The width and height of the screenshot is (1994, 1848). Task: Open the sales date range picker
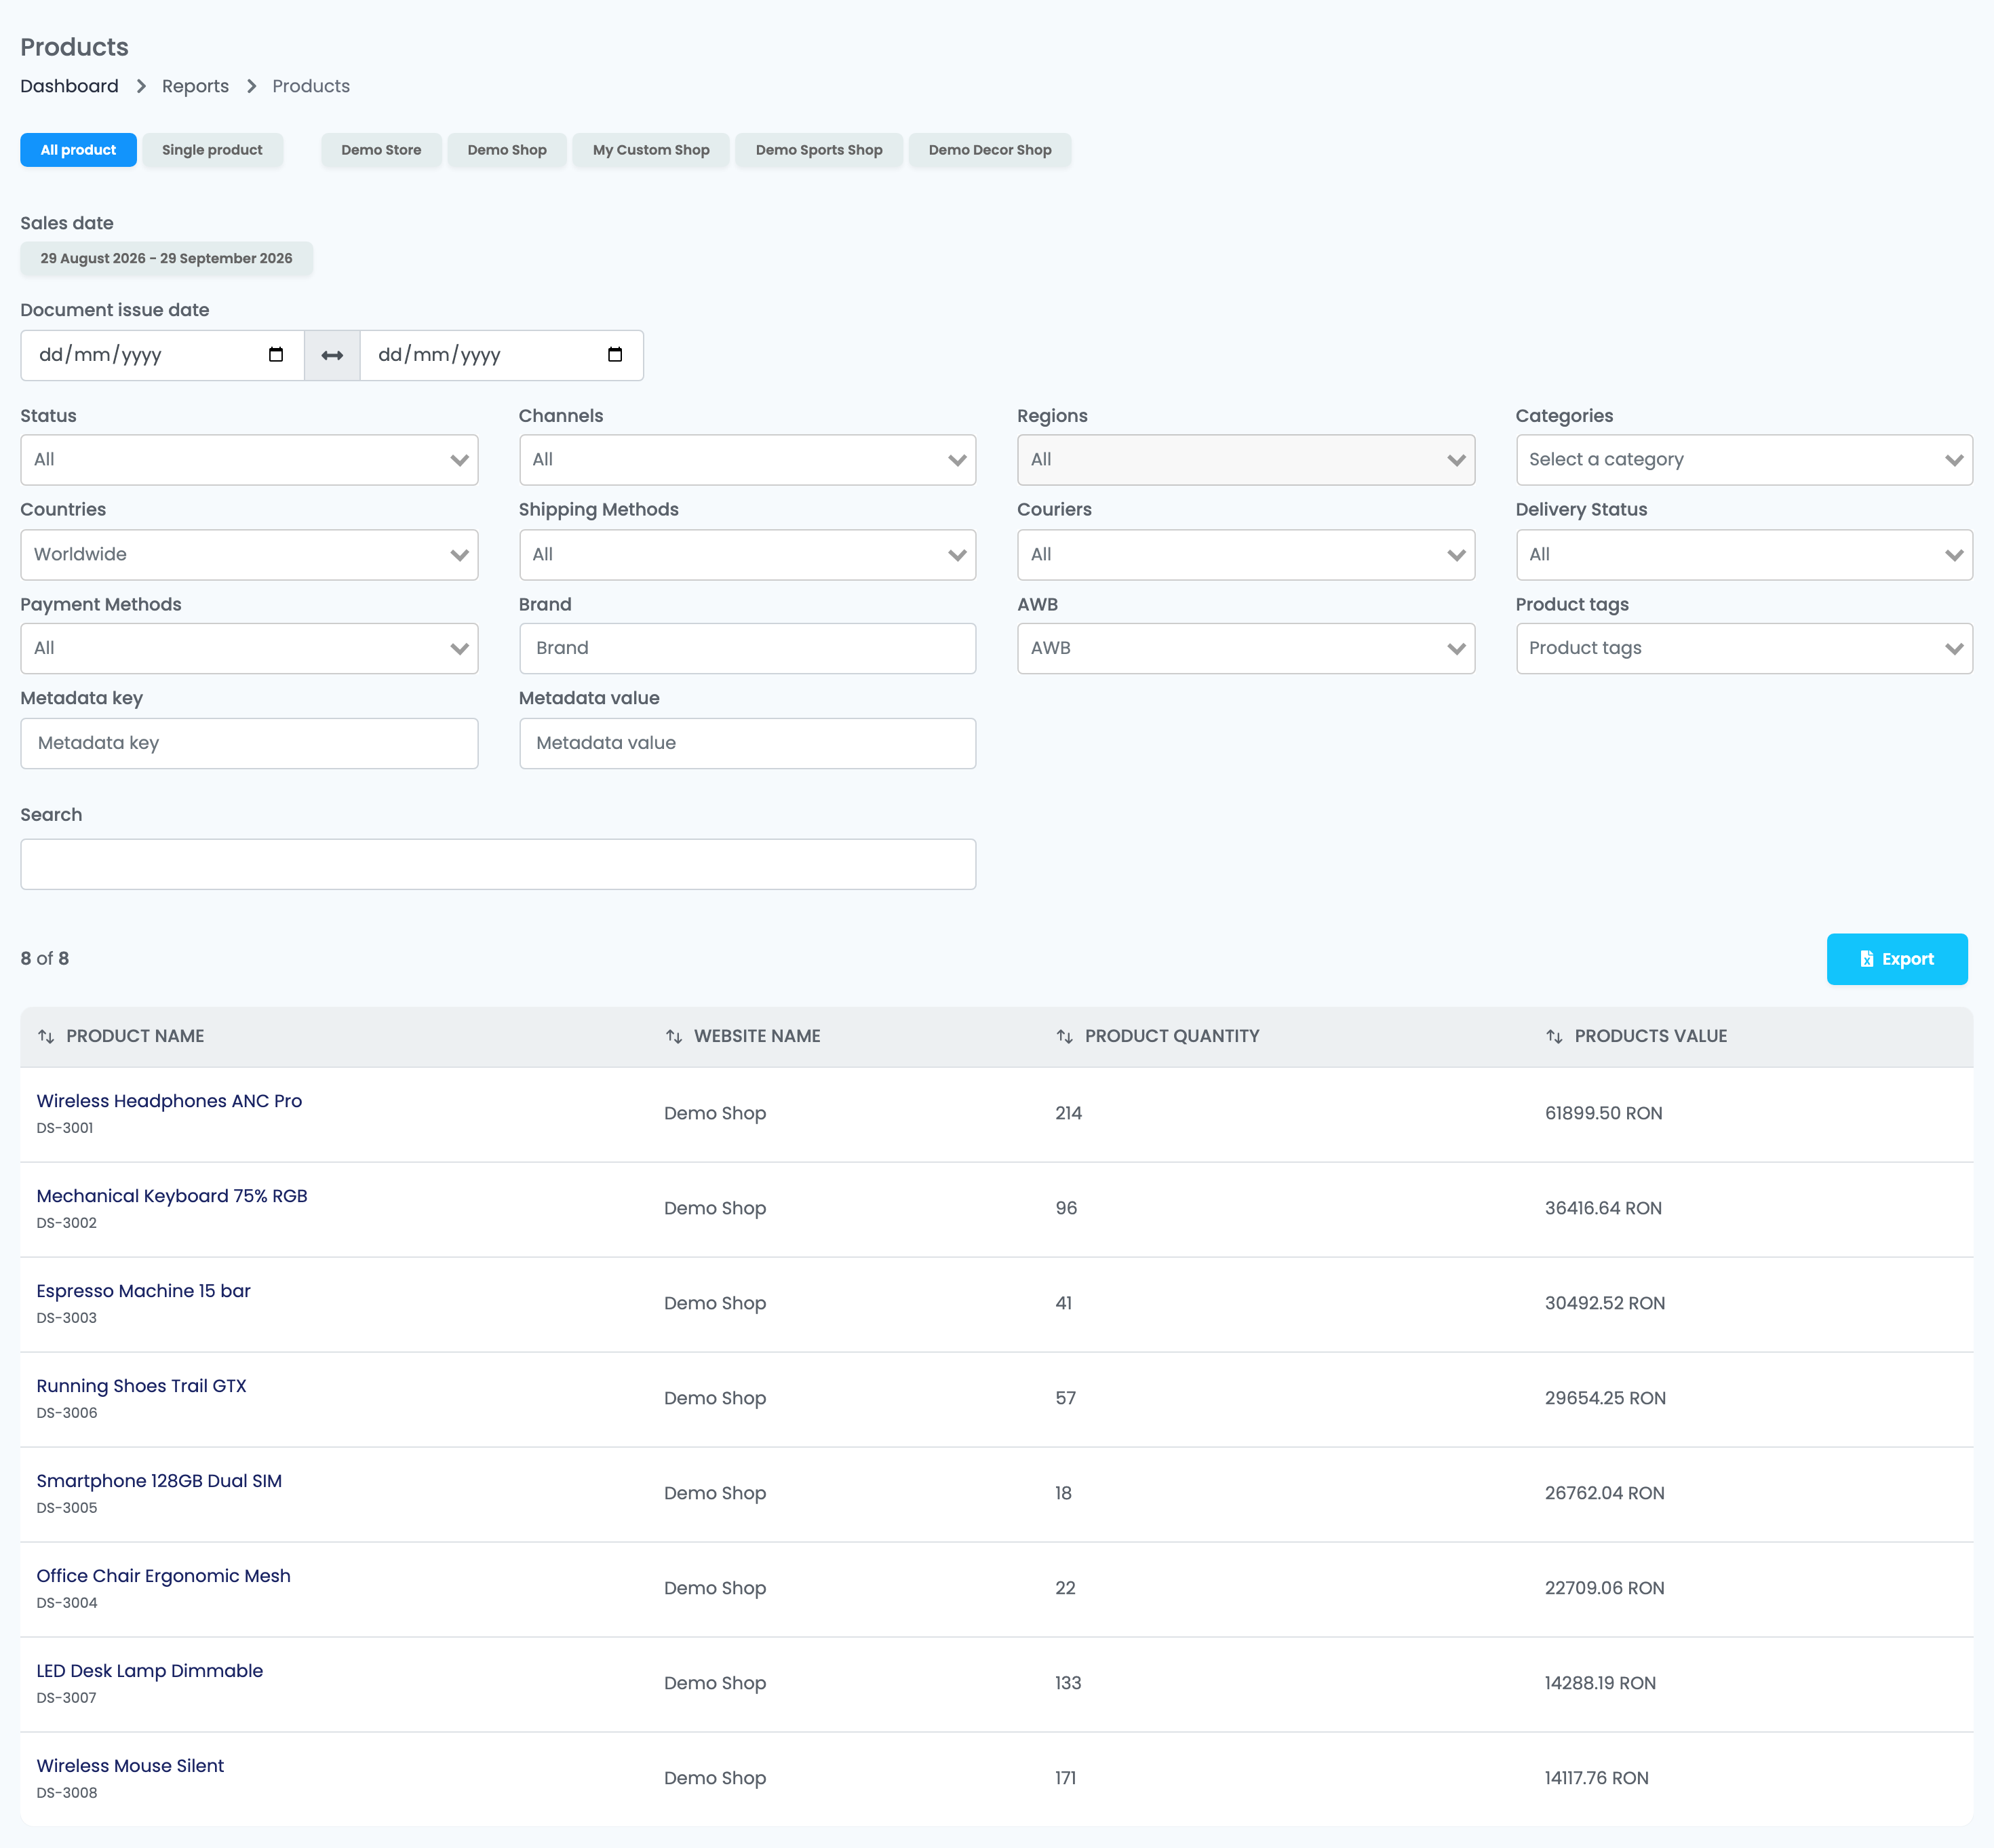166,258
